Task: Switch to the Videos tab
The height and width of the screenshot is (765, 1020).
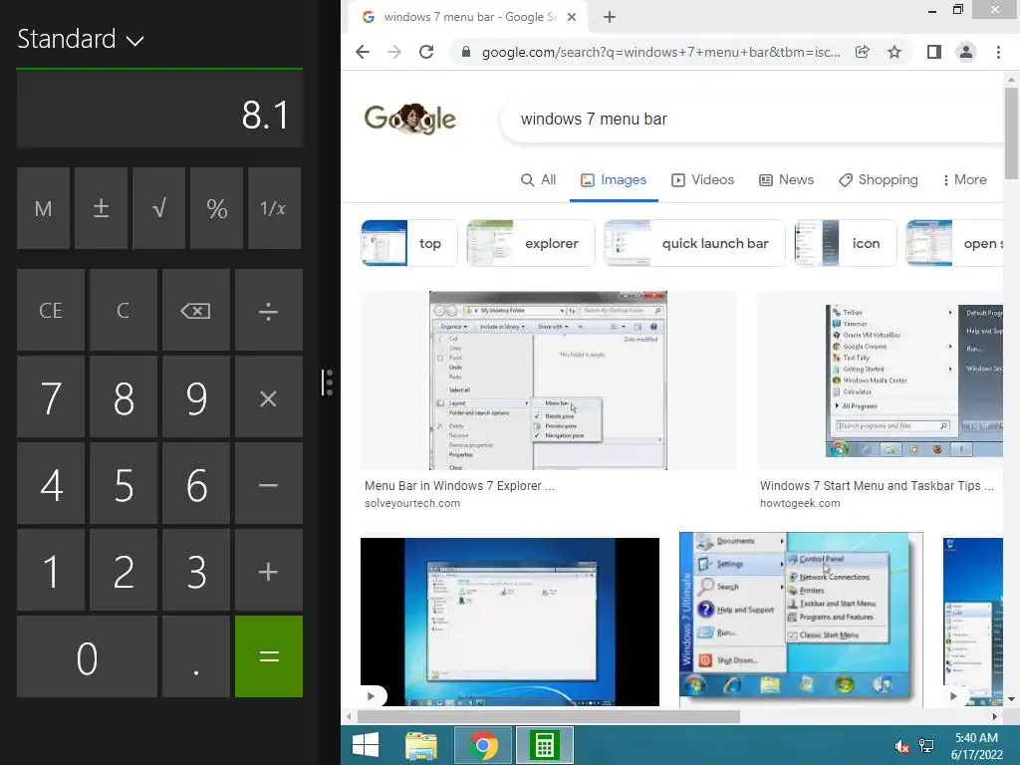Action: click(702, 179)
